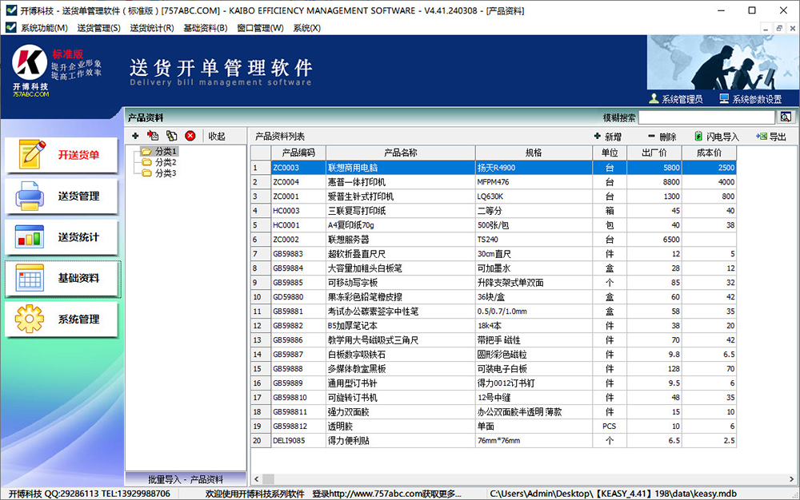Restore the inner 产品资料 child window

(x=779, y=29)
